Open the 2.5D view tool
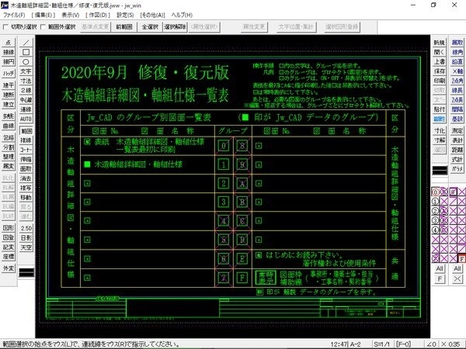Image resolution: width=466 pixels, height=349 pixels. pyautogui.click(x=26, y=228)
